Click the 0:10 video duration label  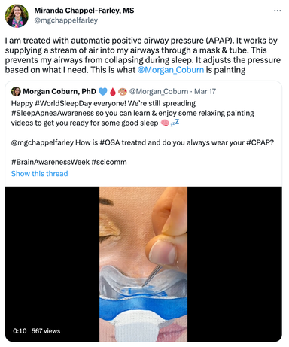coord(20,331)
